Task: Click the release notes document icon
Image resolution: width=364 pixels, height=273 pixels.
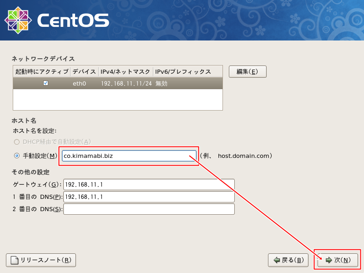Action: (x=15, y=260)
